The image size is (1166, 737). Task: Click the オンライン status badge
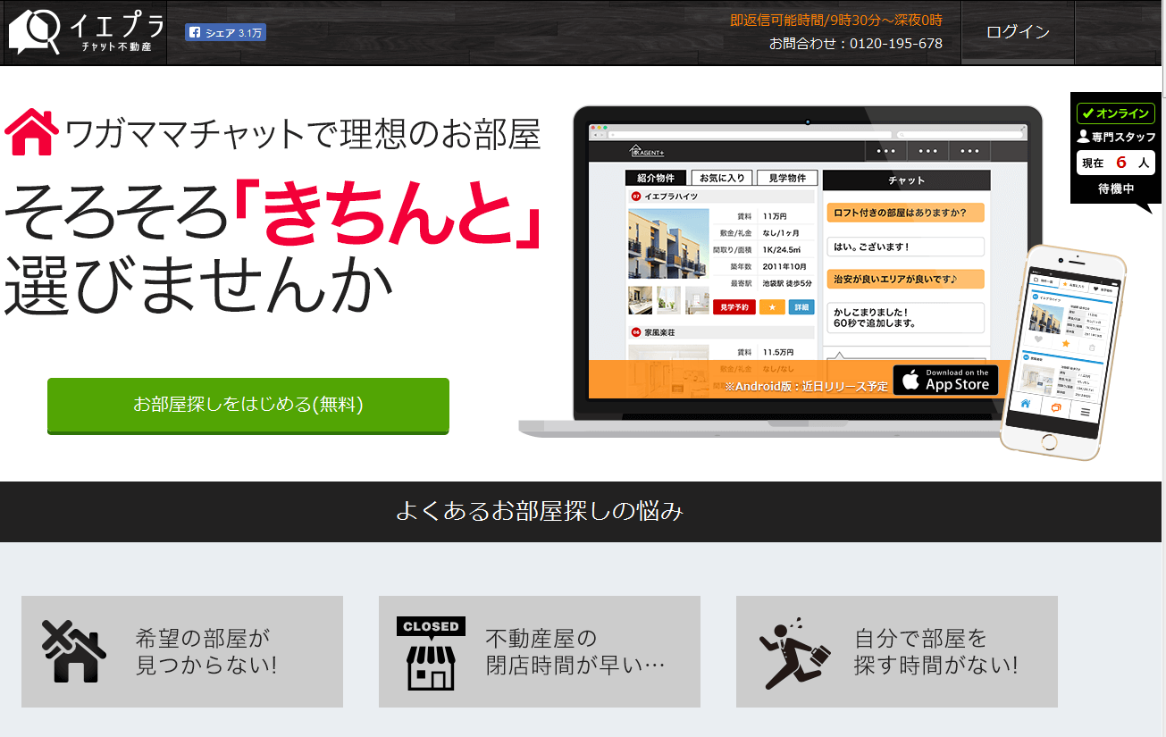1115,113
